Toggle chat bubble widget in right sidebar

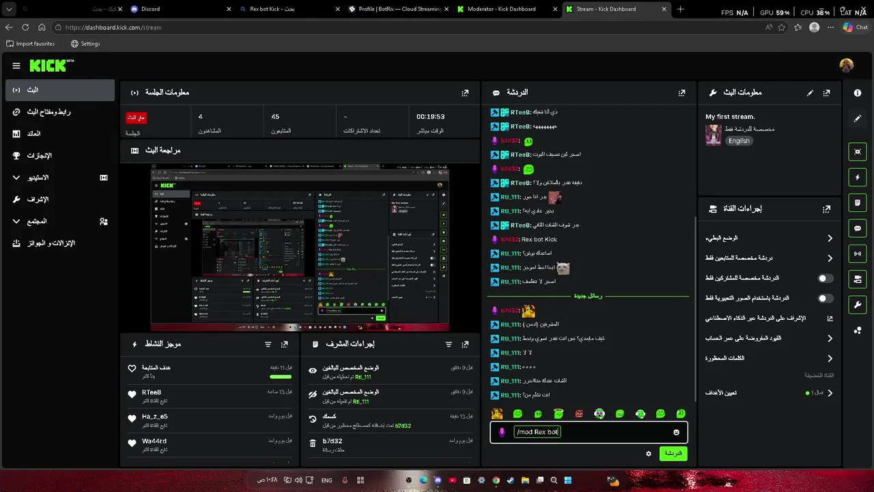(x=858, y=228)
